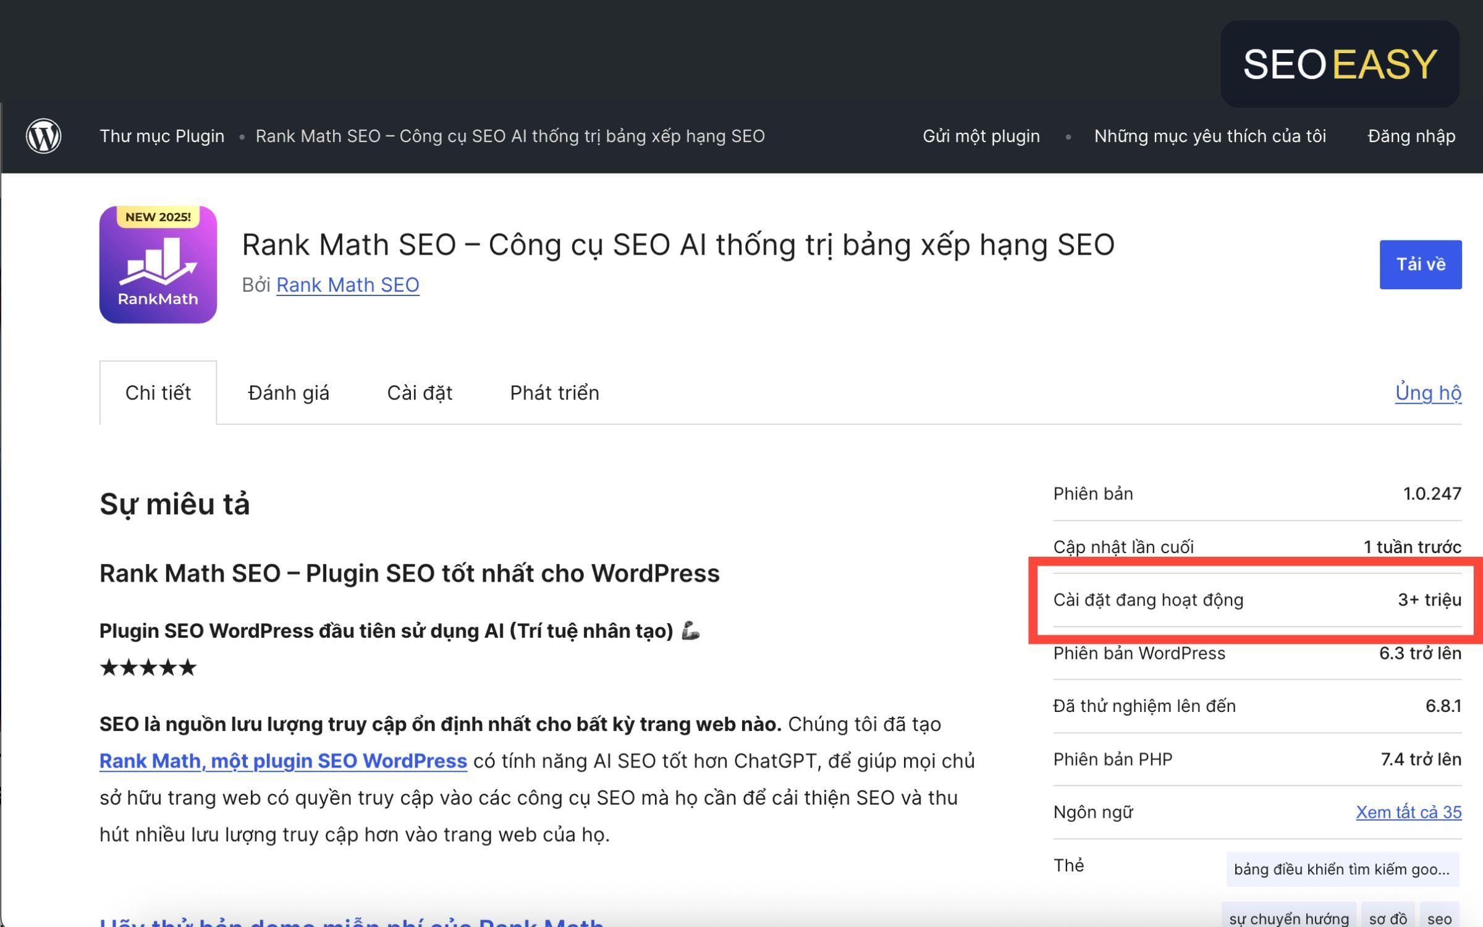This screenshot has height=927, width=1483.
Task: Click the five-star rating row
Action: point(148,667)
